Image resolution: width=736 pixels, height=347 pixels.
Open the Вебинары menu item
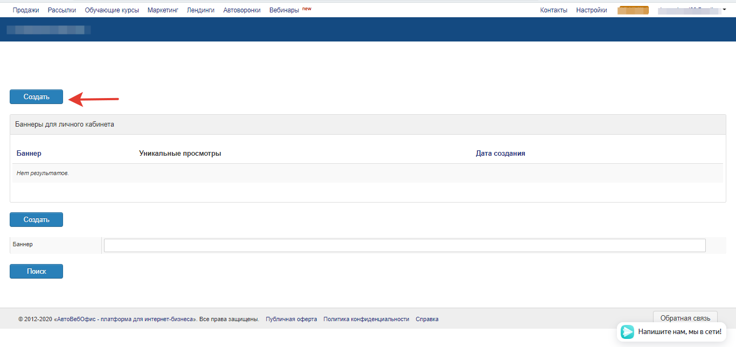click(284, 10)
